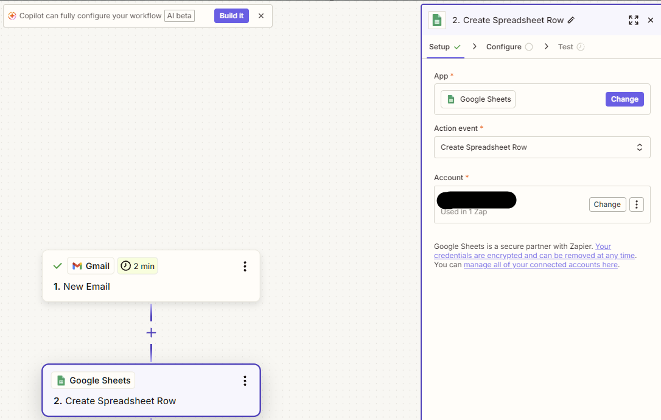Expand the step panel to full screen

(633, 20)
